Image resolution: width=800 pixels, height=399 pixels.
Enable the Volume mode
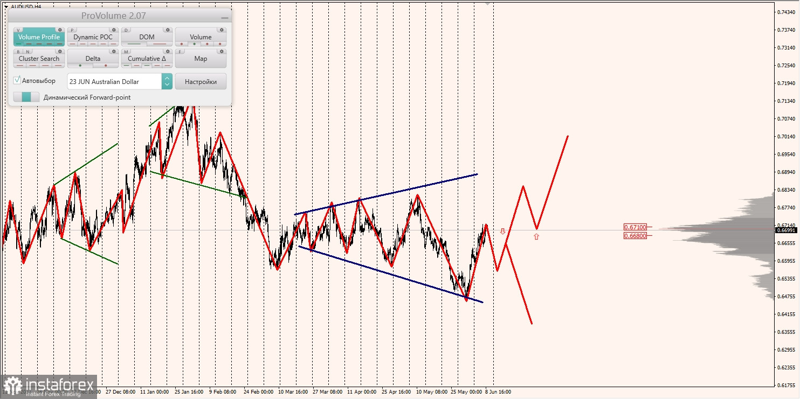click(x=201, y=37)
